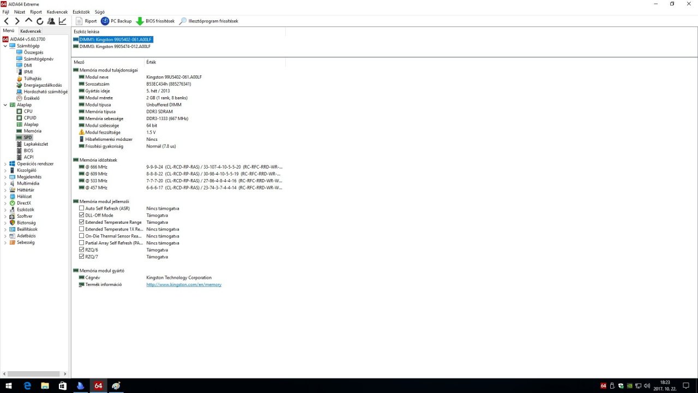The image size is (698, 393).
Task: Open the Nézet menu
Action: tap(19, 11)
